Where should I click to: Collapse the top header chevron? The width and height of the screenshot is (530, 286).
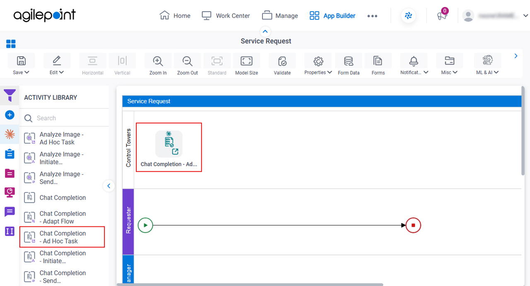(265, 31)
